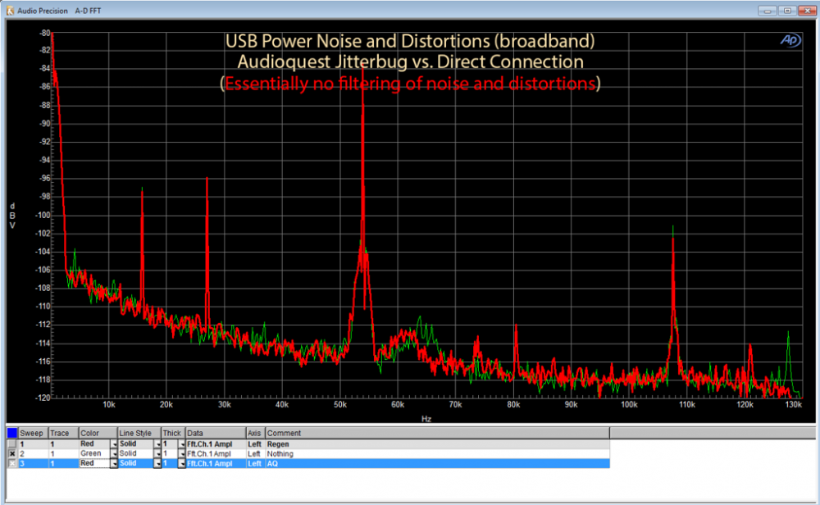Open Thick dropdown for sweep 3
This screenshot has width=820, height=505.
pyautogui.click(x=181, y=464)
